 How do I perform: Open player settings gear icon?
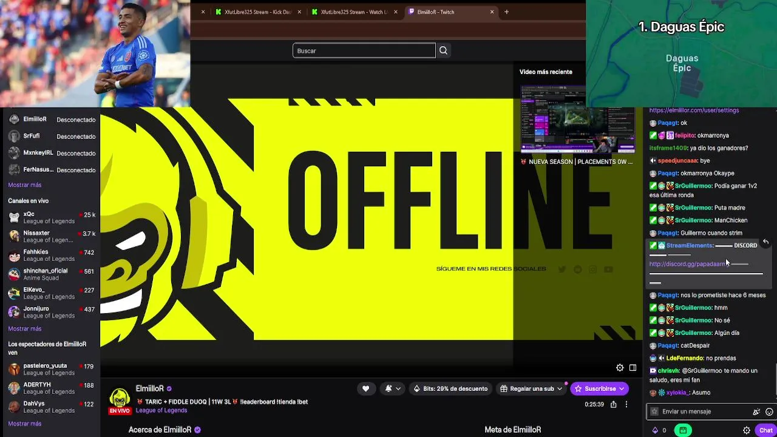coord(620,368)
